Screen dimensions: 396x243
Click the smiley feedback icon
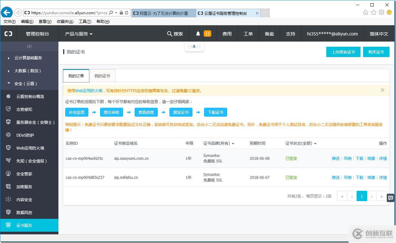click(389, 12)
